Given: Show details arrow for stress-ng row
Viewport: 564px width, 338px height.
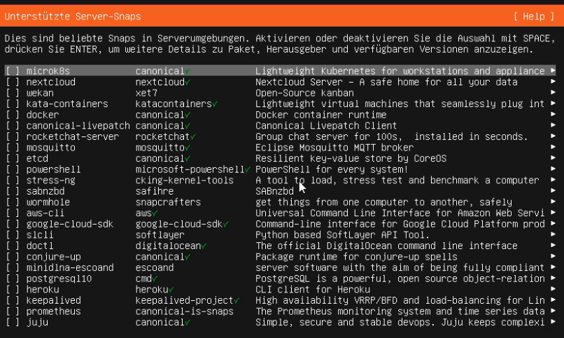Looking at the screenshot, I should coord(553,180).
